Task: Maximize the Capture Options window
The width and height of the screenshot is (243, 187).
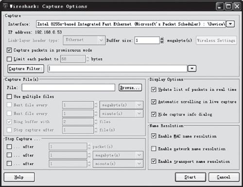Action: tap(228, 6)
